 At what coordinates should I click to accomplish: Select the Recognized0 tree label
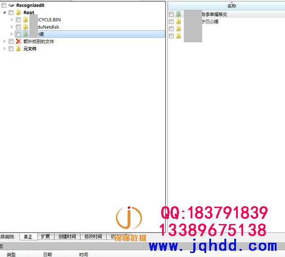coord(30,5)
